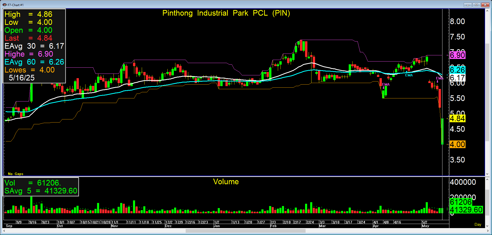Click the 5/2 date tick on time axis
492x235 pixels.
[x=425, y=222]
